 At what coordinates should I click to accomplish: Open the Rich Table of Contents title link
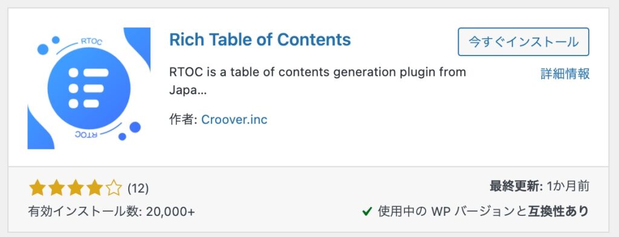pos(260,40)
